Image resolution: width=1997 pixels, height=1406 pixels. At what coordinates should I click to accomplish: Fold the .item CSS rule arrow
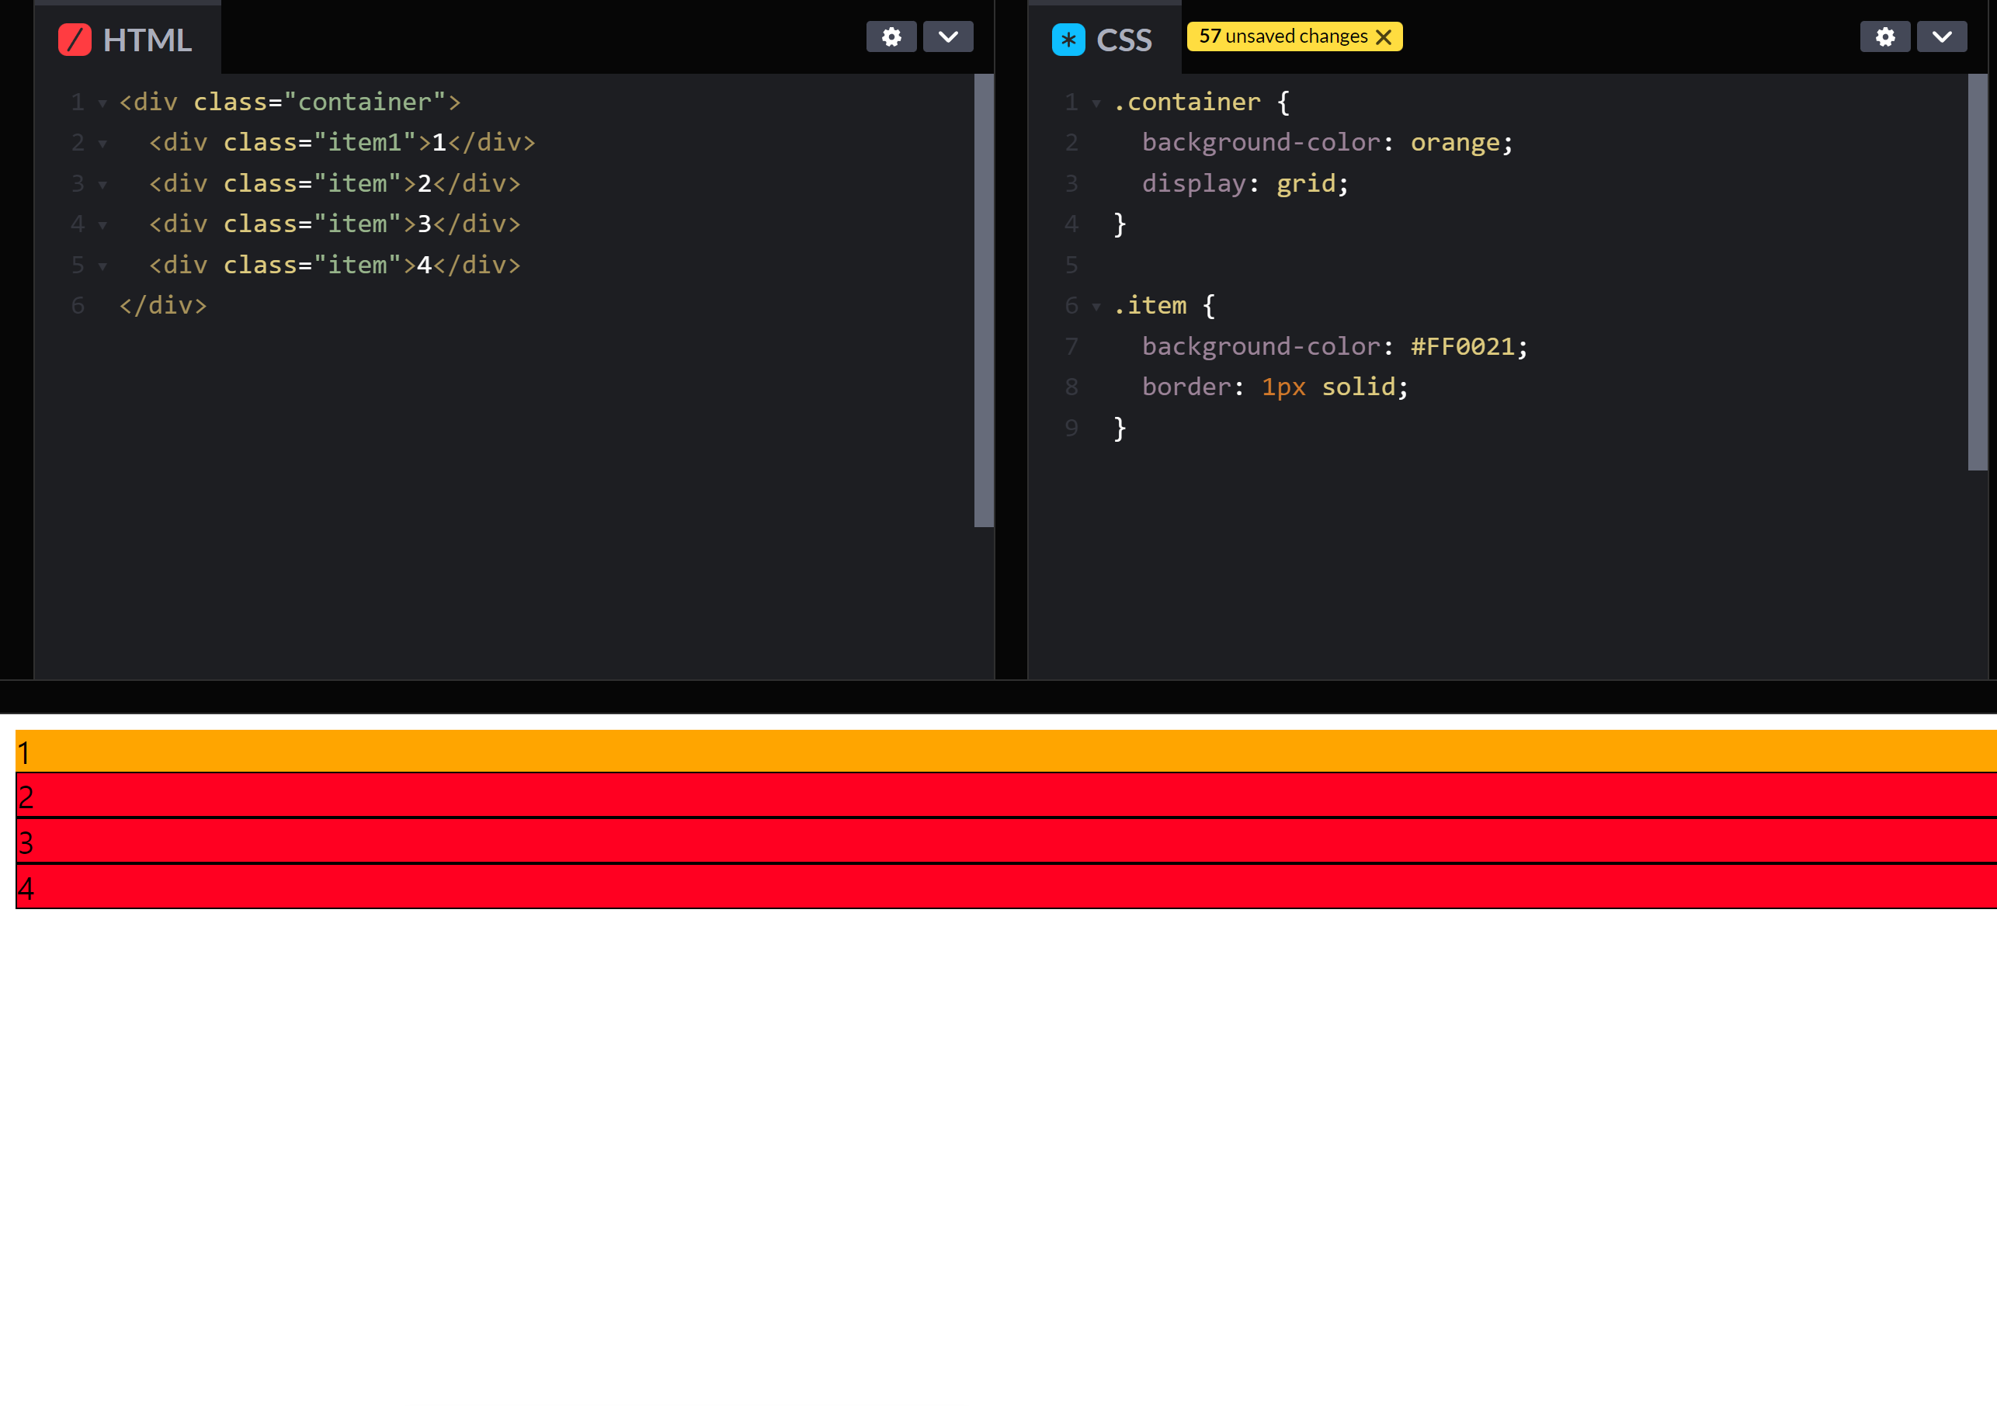point(1096,307)
